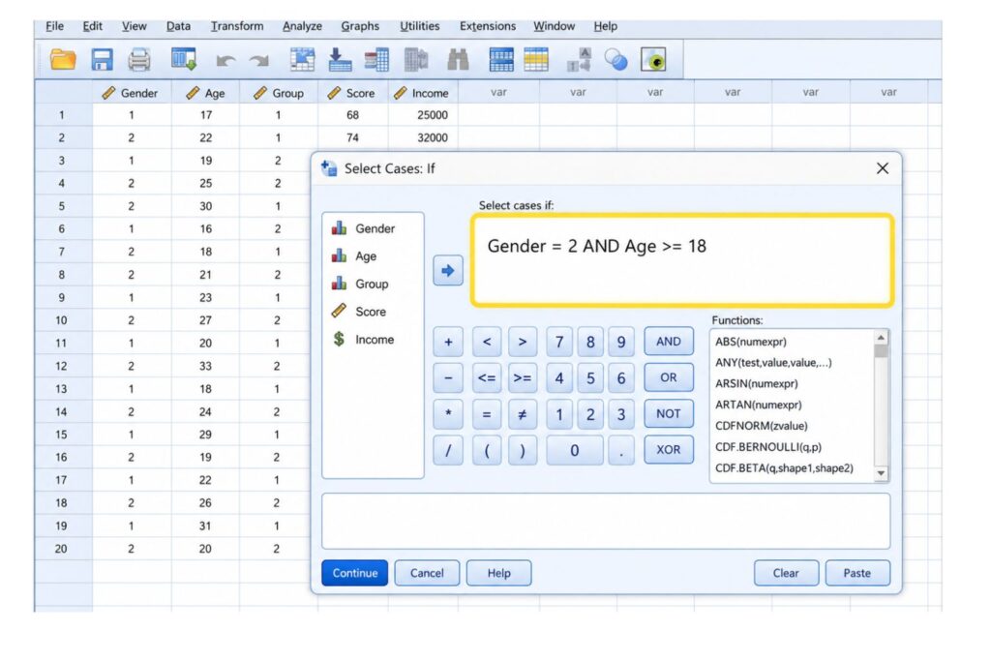This screenshot has width=991, height=661.
Task: Click the Income column header
Action: tap(422, 93)
